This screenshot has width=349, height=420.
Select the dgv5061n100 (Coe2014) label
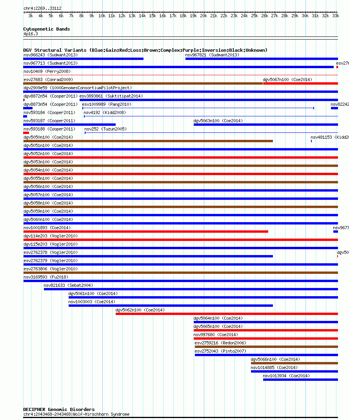point(93,293)
